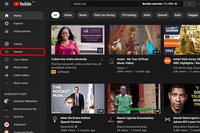This screenshot has width=200, height=133.
Task: Click the Azawi channel avatar
Action: coord(111,61)
